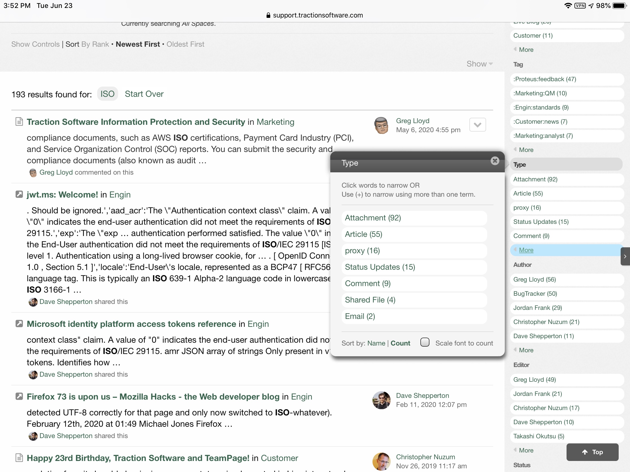Click the Start Over link
Viewport: 630px width, 472px height.
(144, 94)
